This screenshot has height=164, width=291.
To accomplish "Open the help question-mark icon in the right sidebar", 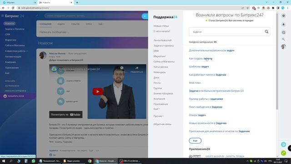I will (x=283, y=16).
